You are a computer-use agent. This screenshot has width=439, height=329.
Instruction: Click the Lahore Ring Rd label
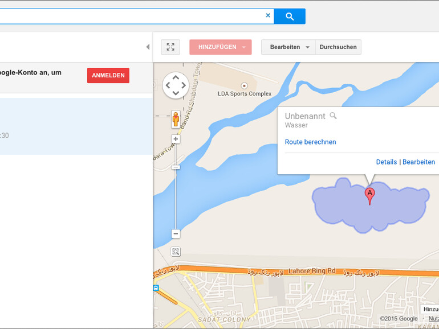pyautogui.click(x=312, y=271)
